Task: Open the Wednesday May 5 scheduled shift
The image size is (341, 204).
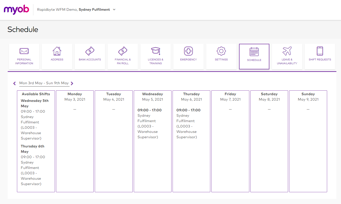Action: point(149,123)
